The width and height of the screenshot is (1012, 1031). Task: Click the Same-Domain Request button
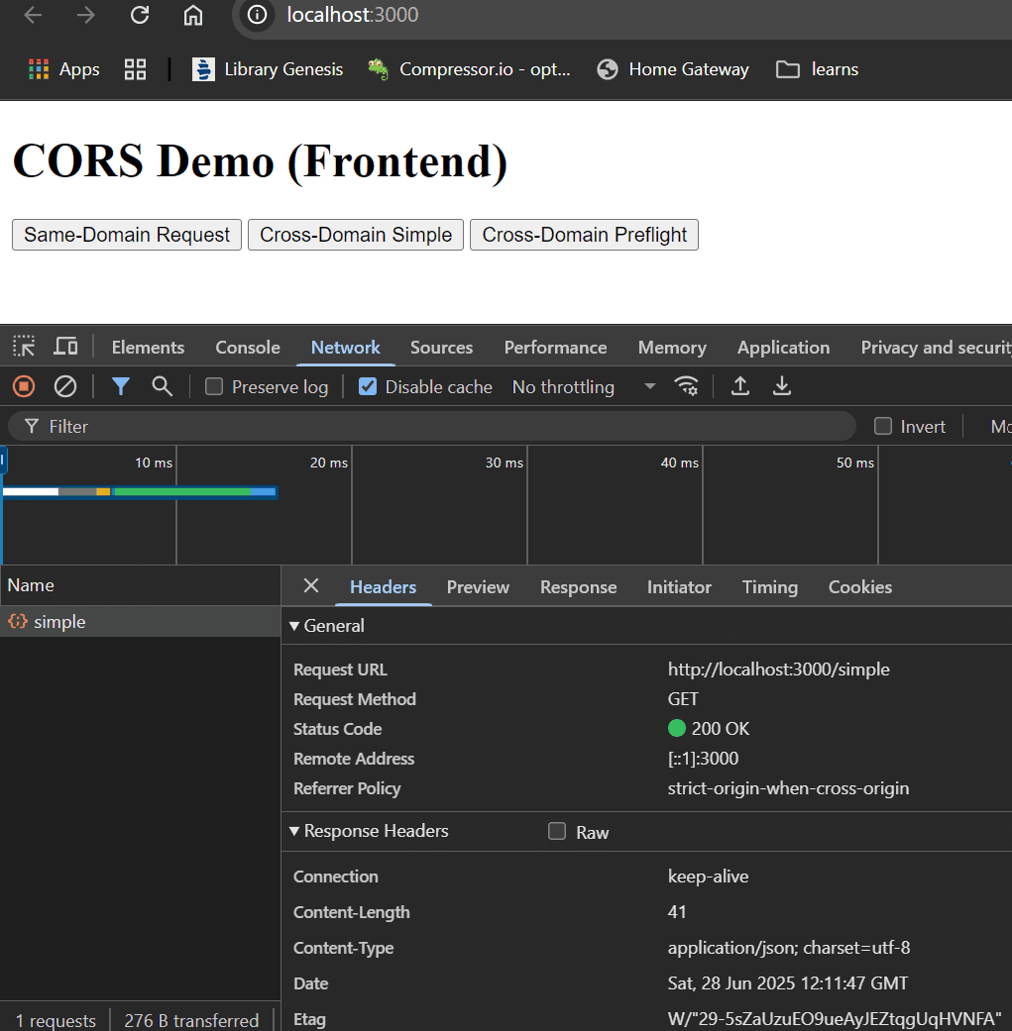tap(126, 235)
